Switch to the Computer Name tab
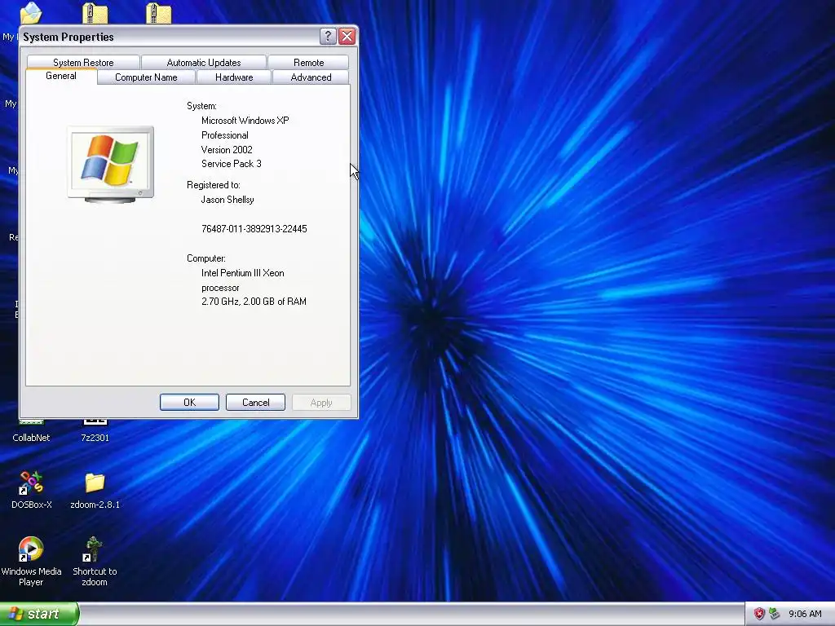This screenshot has height=626, width=835. tap(146, 77)
